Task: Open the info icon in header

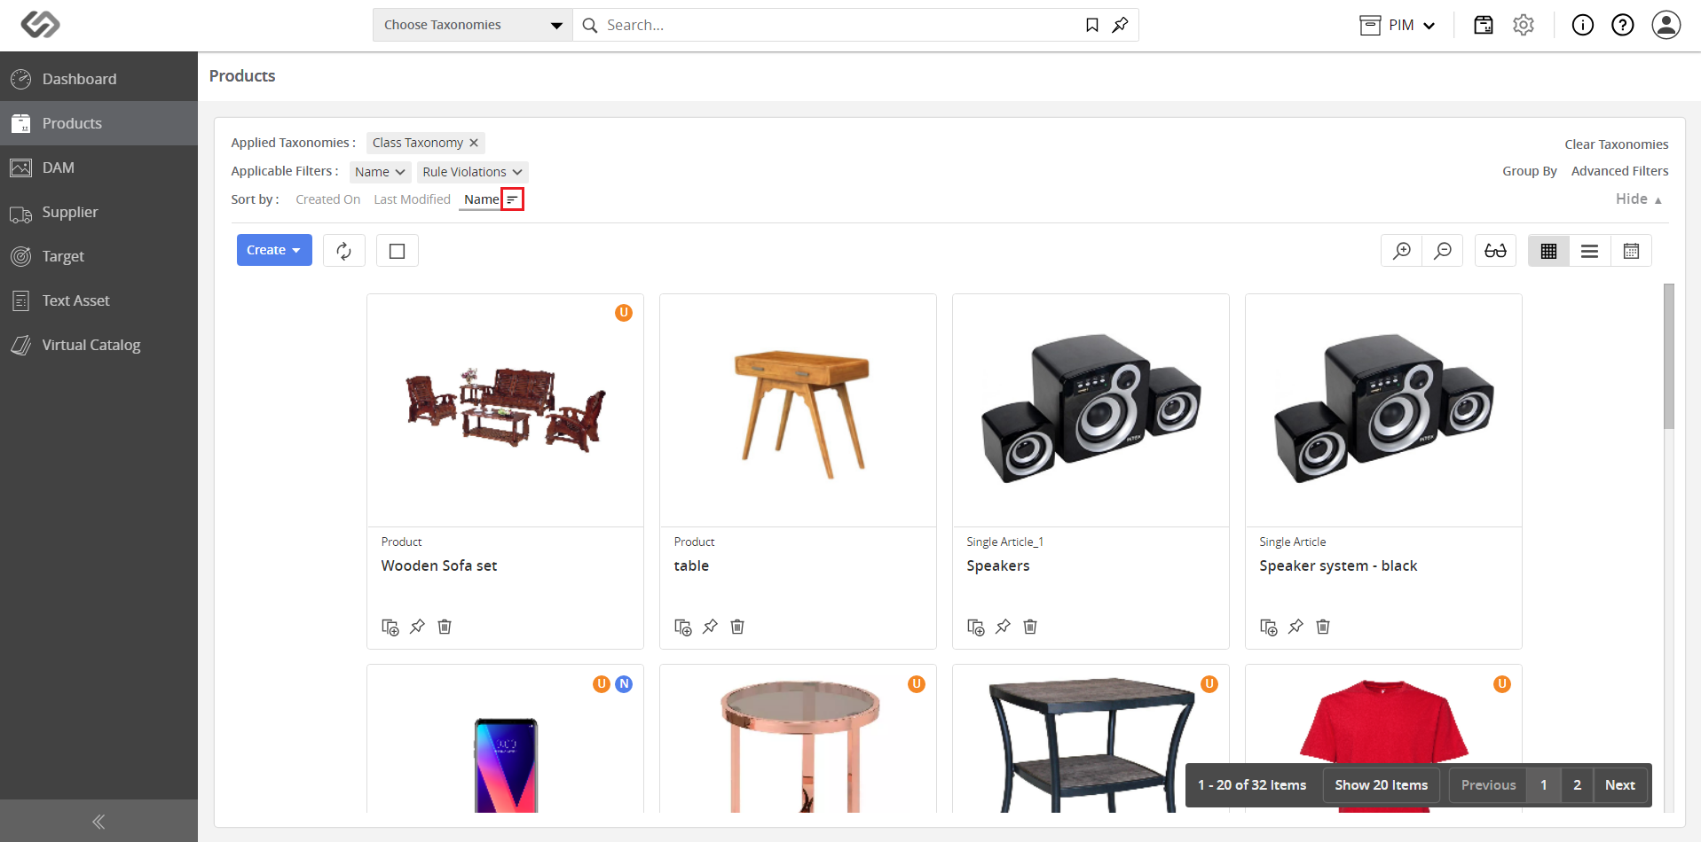Action: pyautogui.click(x=1583, y=25)
